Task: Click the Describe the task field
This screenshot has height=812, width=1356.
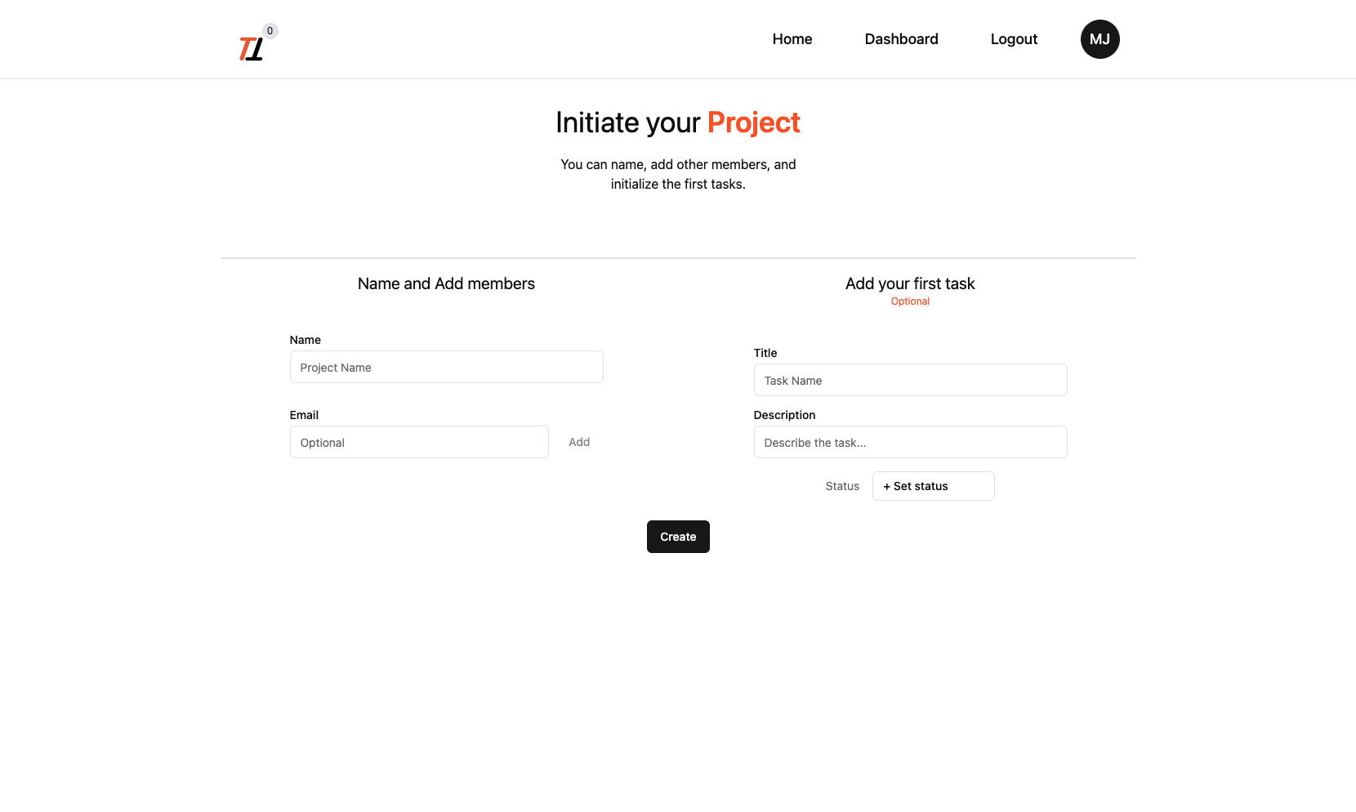Action: [910, 442]
